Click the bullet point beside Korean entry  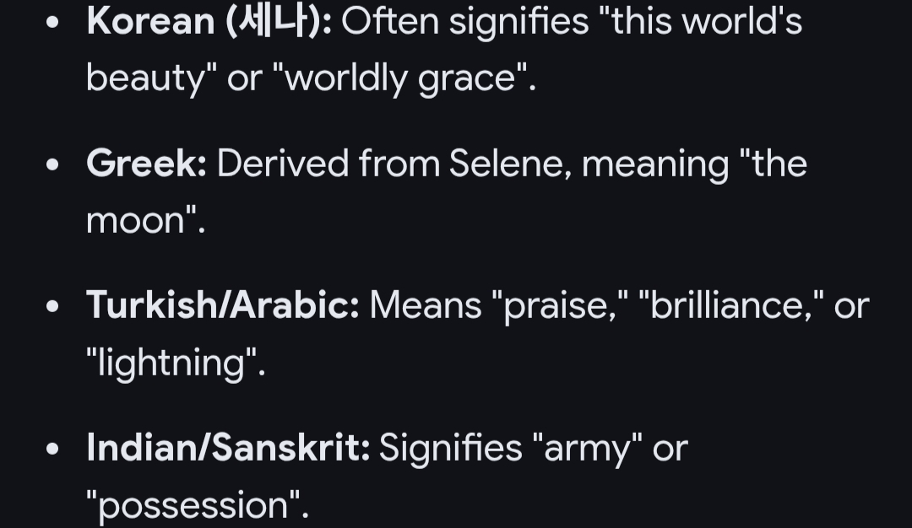pyautogui.click(x=53, y=23)
